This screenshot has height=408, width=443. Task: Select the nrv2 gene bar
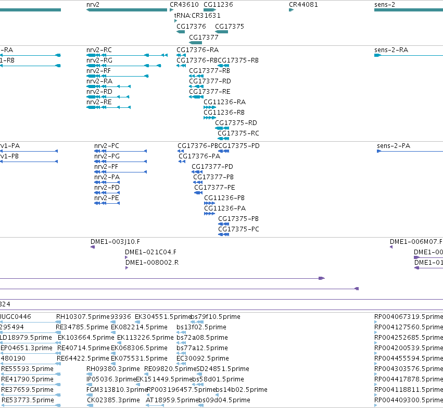click(x=127, y=10)
